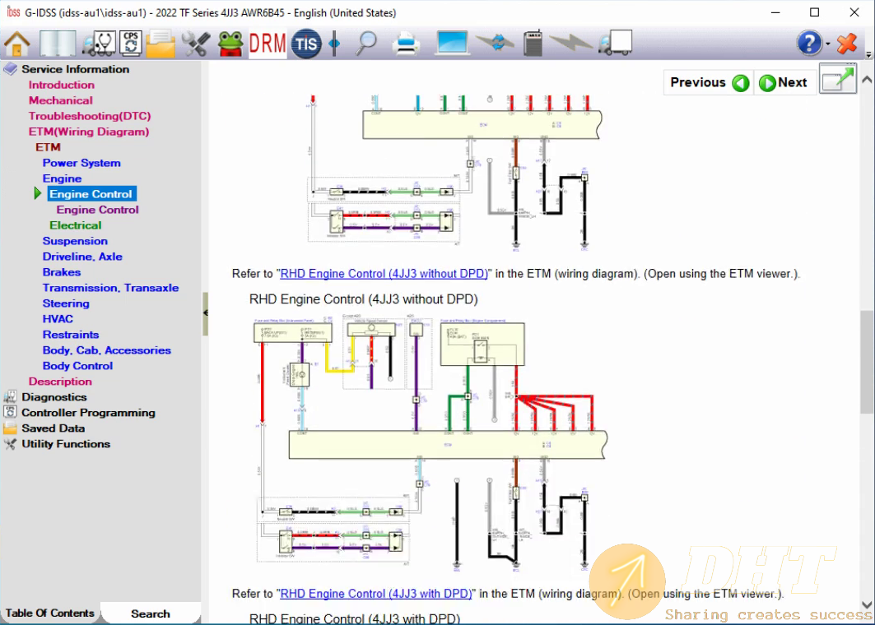This screenshot has height=625, width=875.
Task: Click the wrench and screwdriver tools icon
Action: (x=196, y=43)
